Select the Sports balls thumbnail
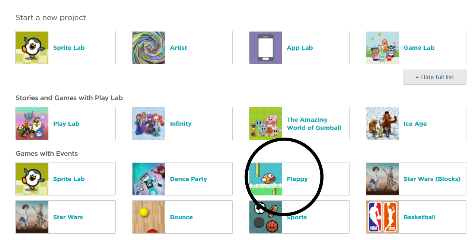Image resolution: width=475 pixels, height=240 pixels. click(265, 217)
